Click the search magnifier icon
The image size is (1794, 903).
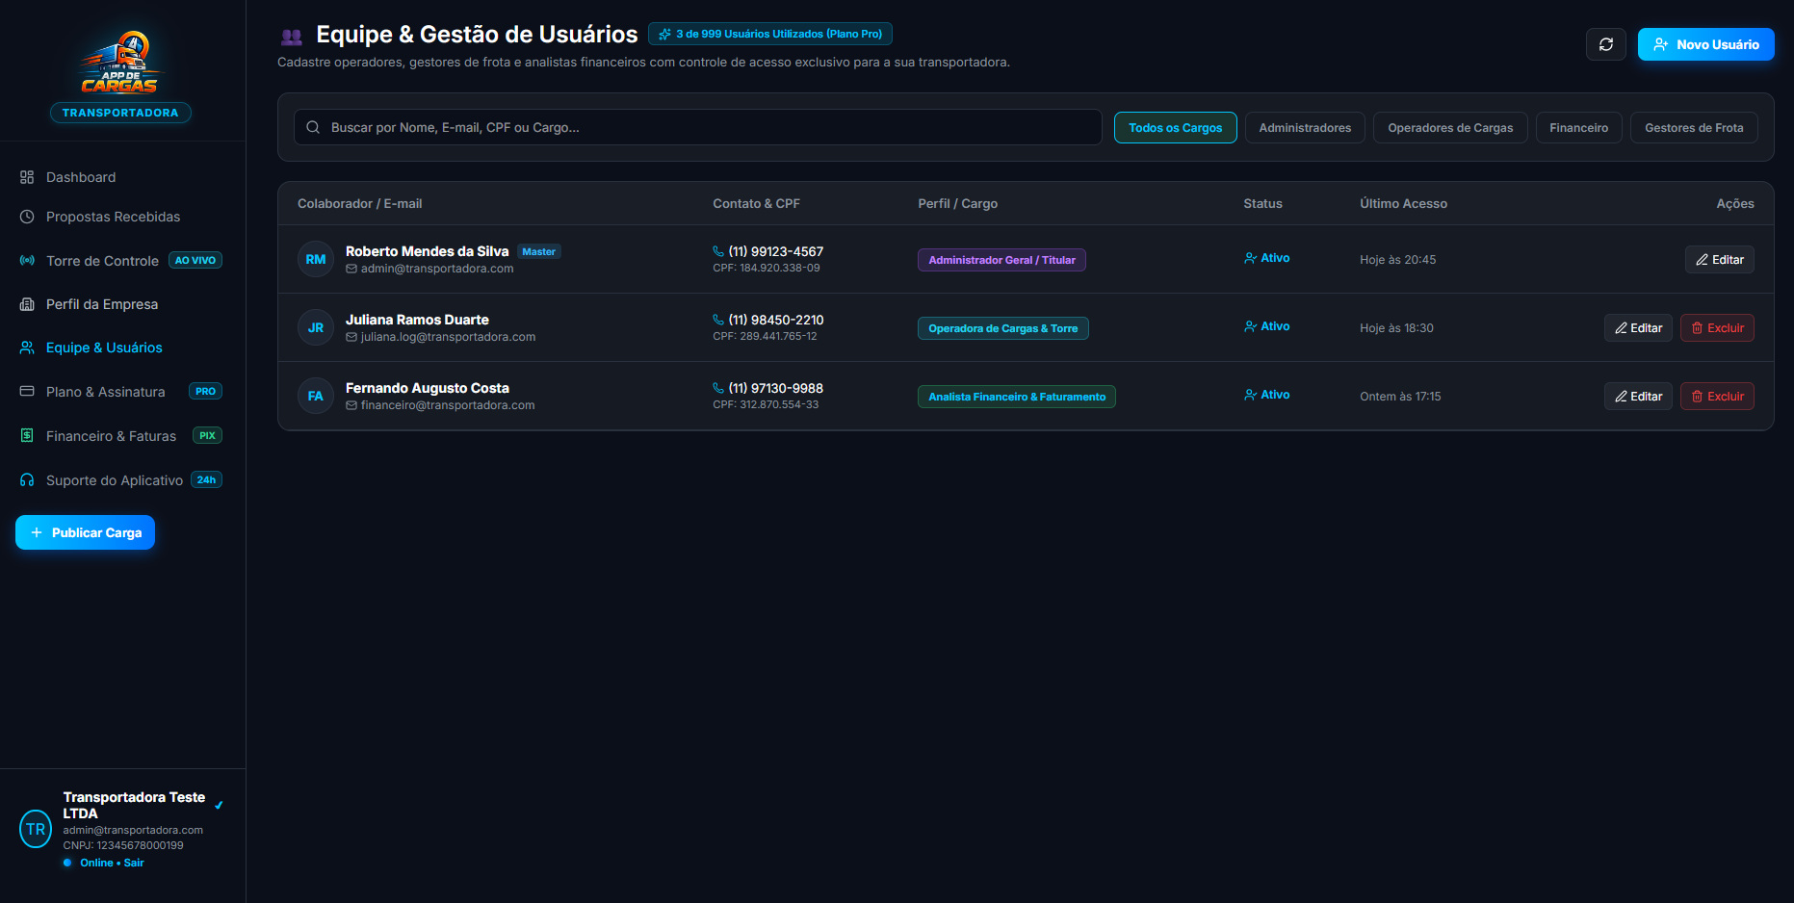coord(313,127)
